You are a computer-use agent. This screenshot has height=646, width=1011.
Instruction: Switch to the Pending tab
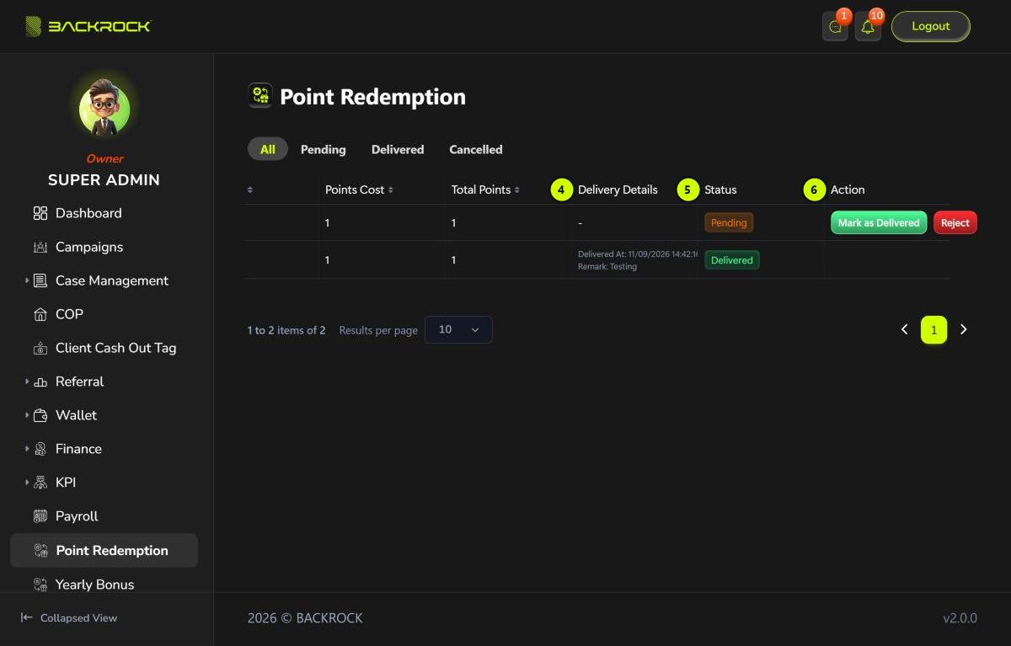pos(324,149)
